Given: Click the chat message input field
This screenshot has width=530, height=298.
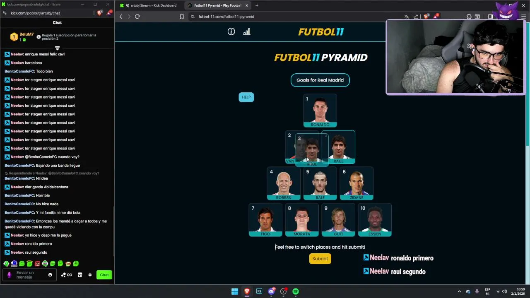Looking at the screenshot, I should (30, 275).
